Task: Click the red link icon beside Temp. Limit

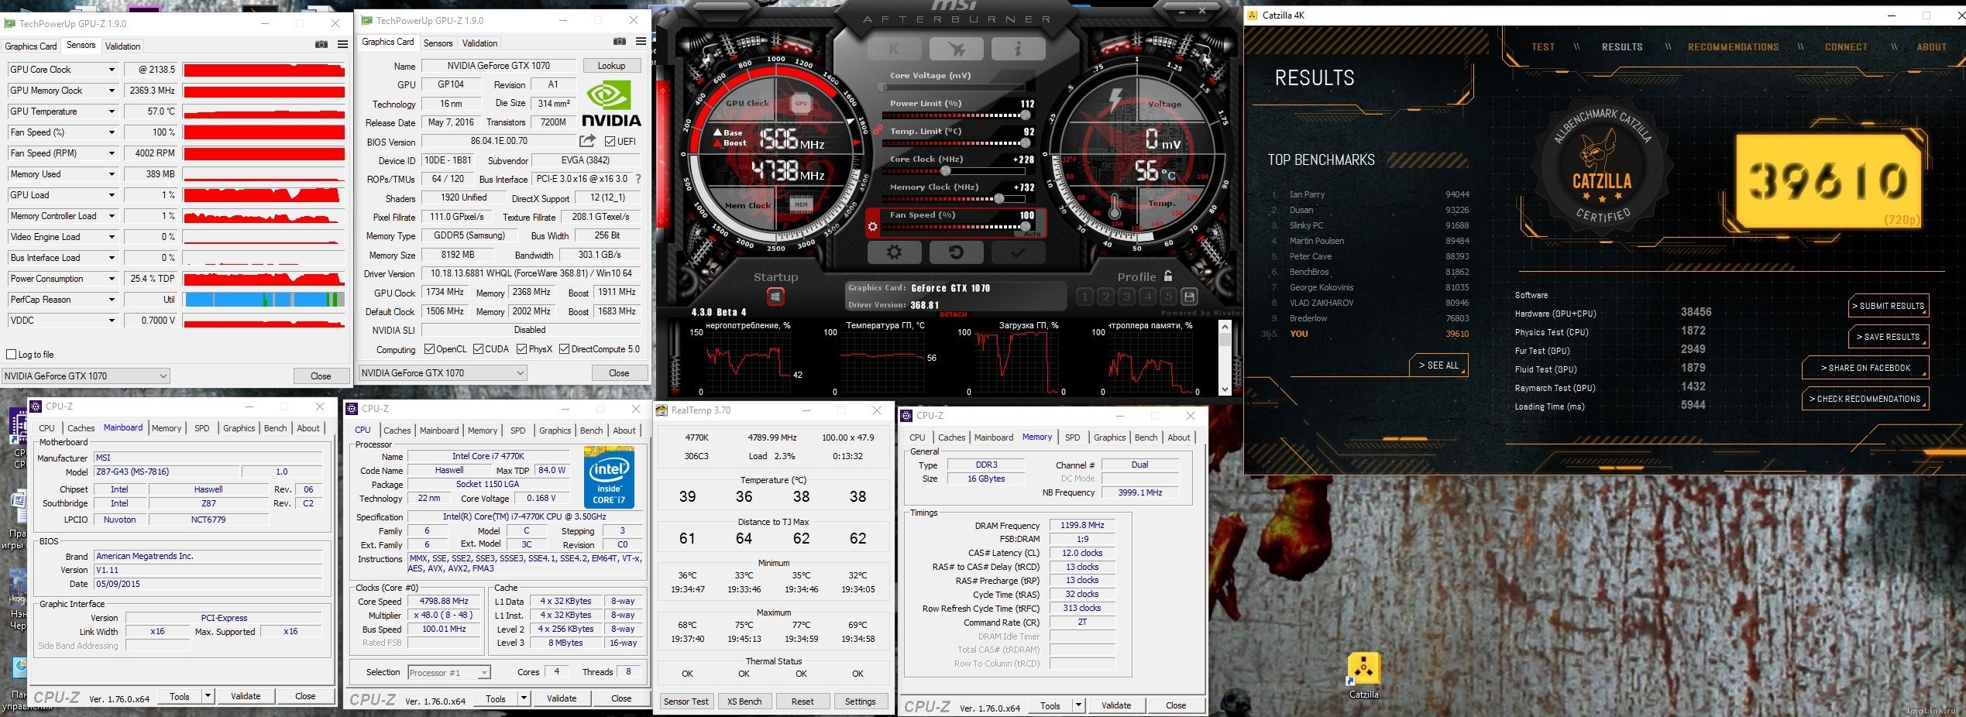Action: pyautogui.click(x=878, y=131)
